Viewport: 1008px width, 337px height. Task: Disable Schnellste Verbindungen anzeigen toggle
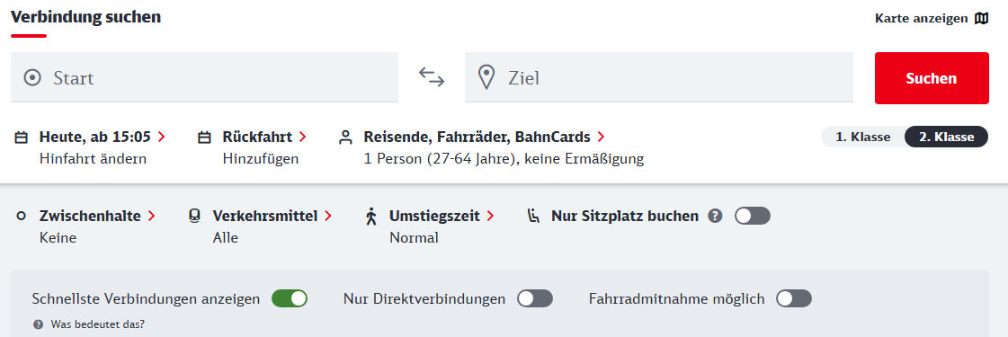tap(290, 298)
